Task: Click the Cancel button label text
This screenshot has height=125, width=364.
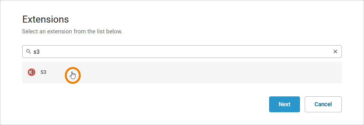Action: 323,104
